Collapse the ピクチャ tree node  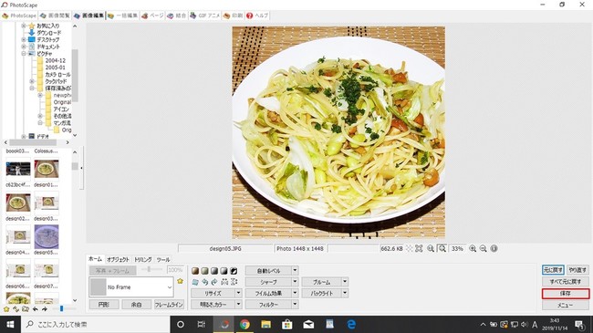coord(24,53)
